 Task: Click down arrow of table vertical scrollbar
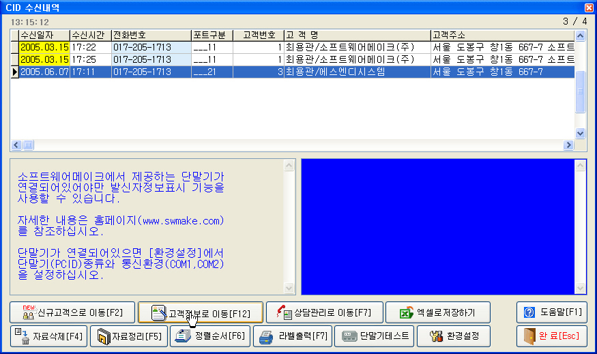[x=580, y=133]
